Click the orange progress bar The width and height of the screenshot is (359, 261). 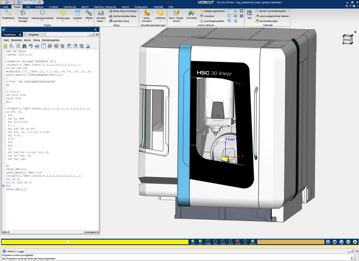(x=291, y=242)
